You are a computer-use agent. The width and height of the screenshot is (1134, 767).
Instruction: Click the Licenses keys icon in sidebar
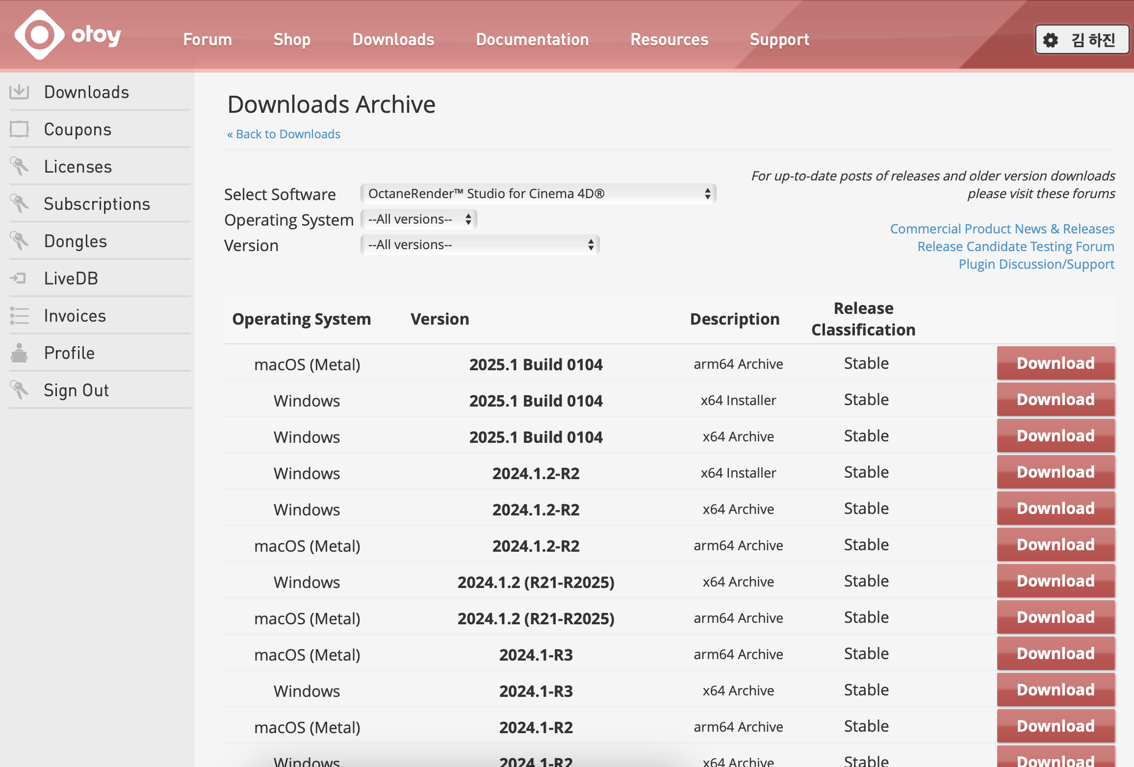19,166
